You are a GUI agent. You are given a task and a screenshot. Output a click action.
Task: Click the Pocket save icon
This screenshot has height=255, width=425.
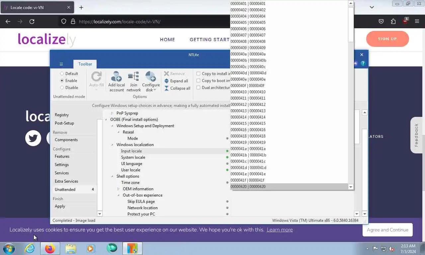point(381,22)
